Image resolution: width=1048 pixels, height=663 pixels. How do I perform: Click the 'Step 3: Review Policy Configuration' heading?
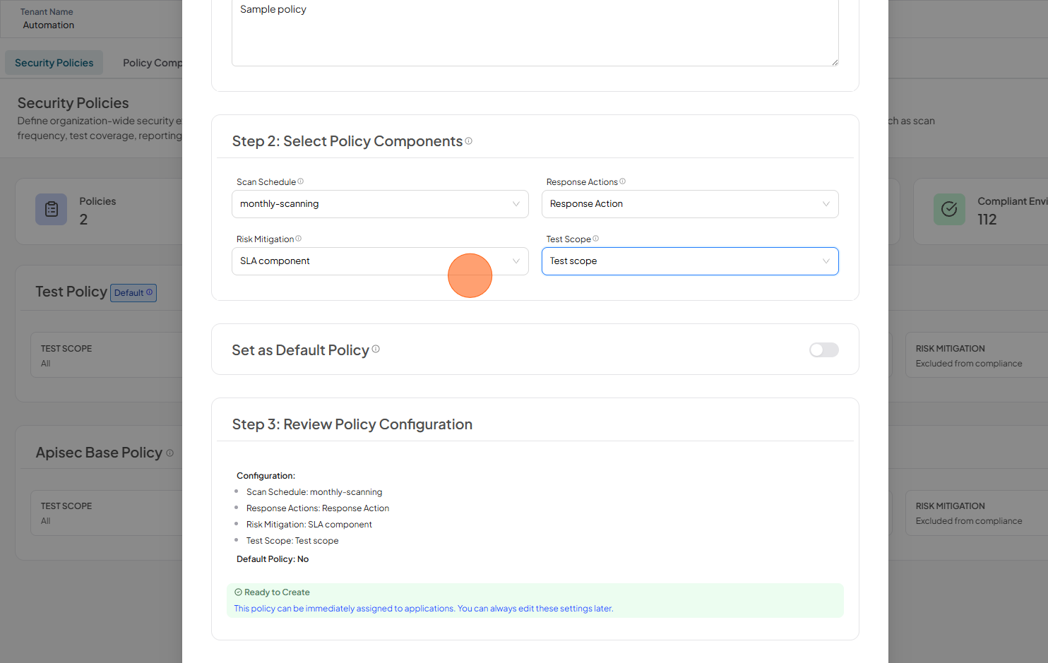point(352,424)
